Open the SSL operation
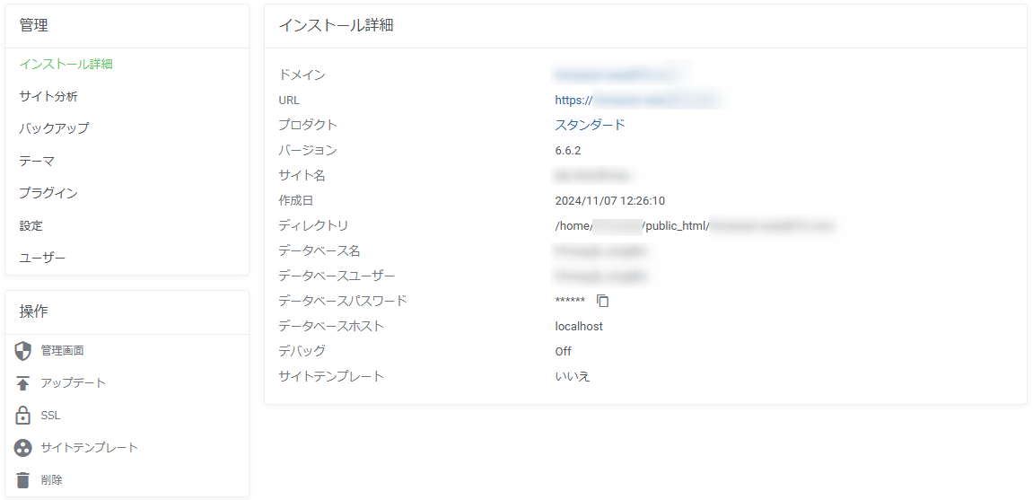Screen dimensions: 1033x500 coord(51,416)
